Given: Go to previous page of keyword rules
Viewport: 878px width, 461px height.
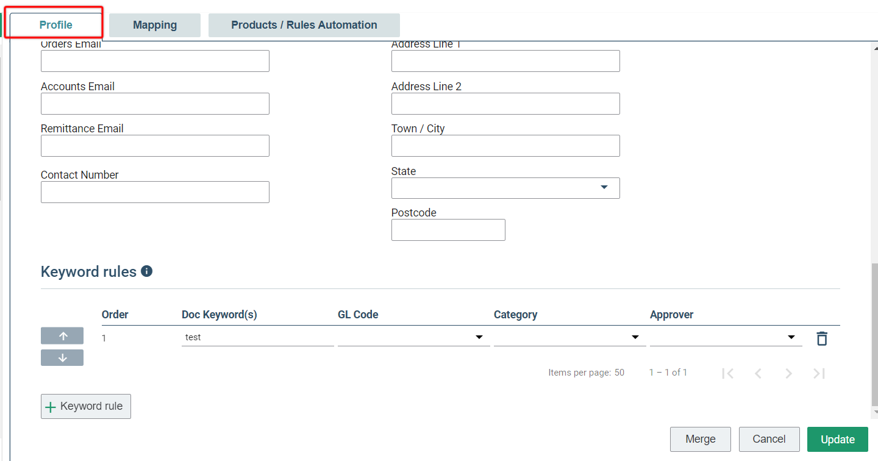Looking at the screenshot, I should point(758,373).
